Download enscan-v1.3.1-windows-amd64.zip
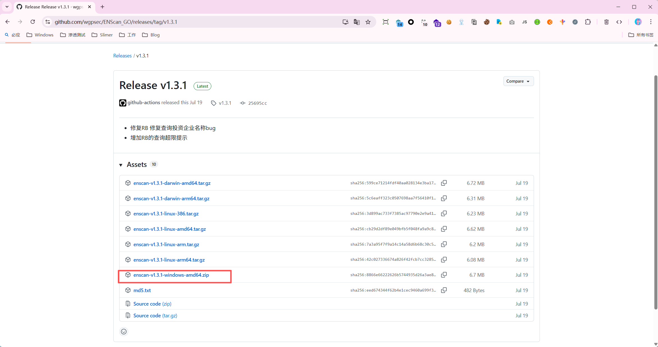Image resolution: width=658 pixels, height=347 pixels. tap(171, 275)
